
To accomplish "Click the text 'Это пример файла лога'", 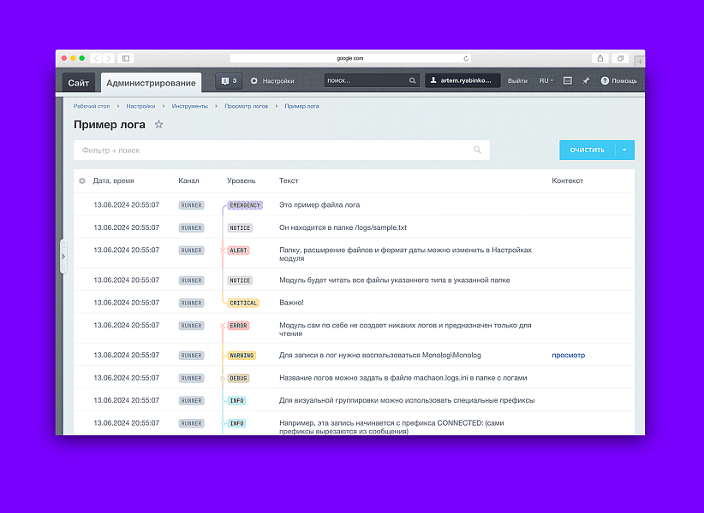I will coord(319,205).
